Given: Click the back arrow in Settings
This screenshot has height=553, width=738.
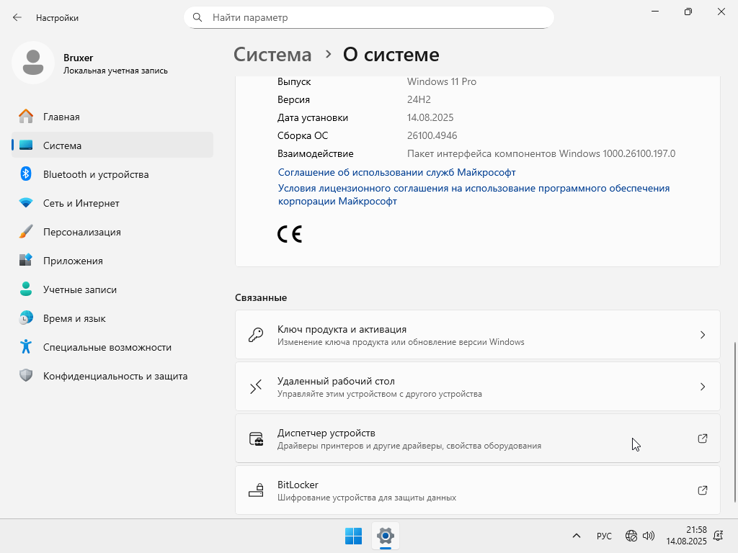Looking at the screenshot, I should click(x=17, y=17).
